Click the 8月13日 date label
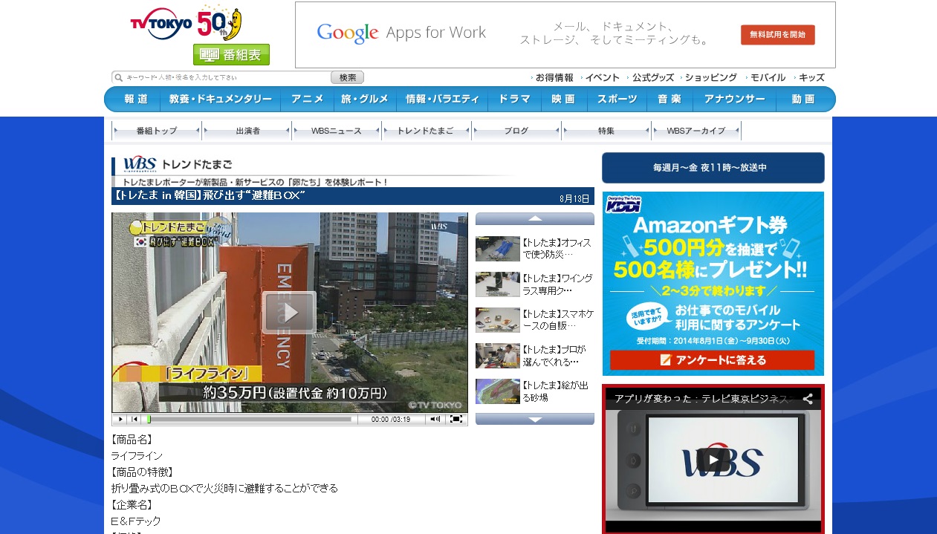 (574, 198)
